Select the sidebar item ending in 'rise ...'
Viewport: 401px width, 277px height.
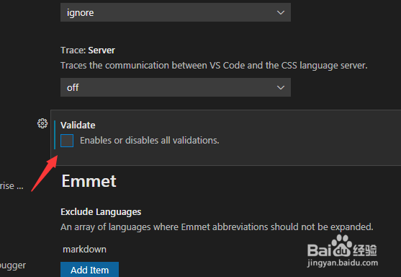12,186
